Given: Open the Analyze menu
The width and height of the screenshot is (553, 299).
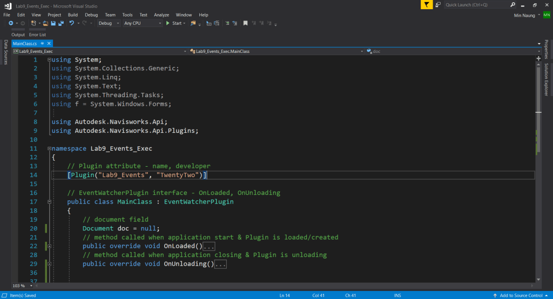Looking at the screenshot, I should [x=161, y=15].
